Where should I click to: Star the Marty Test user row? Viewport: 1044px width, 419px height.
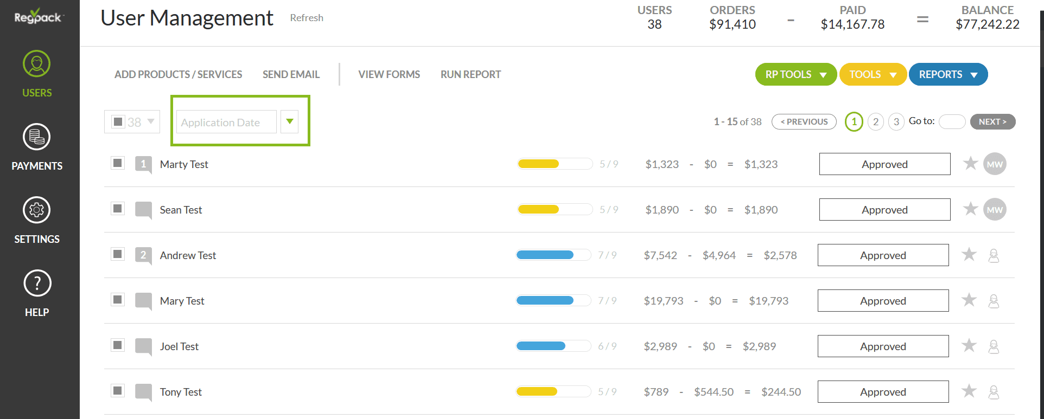click(x=970, y=163)
